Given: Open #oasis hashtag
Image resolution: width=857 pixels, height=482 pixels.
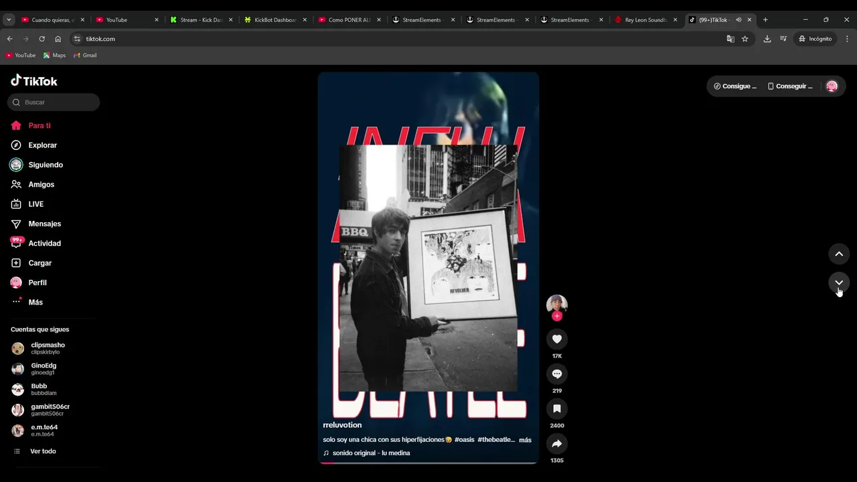Looking at the screenshot, I should tap(464, 440).
